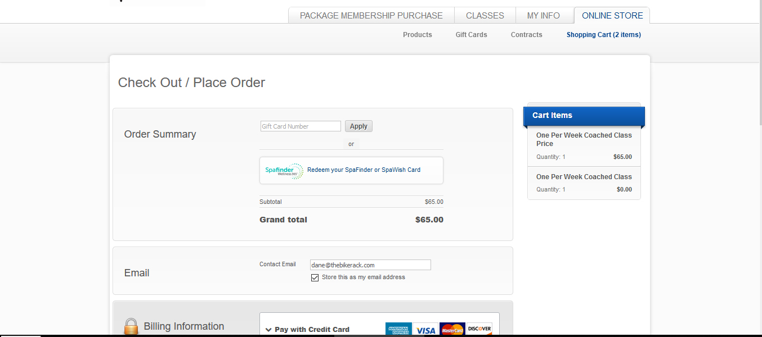762x337 pixels.
Task: Open the Products submenu link
Action: tap(417, 35)
